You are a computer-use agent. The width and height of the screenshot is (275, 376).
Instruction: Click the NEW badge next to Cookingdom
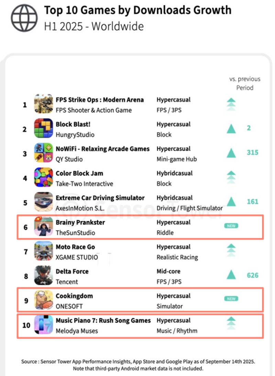coord(231,299)
